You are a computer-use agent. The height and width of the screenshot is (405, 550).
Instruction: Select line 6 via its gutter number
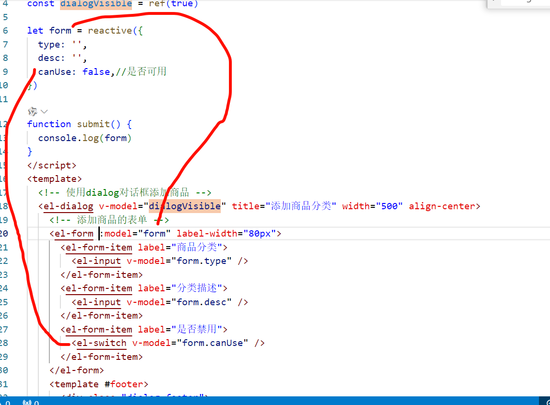click(x=5, y=31)
